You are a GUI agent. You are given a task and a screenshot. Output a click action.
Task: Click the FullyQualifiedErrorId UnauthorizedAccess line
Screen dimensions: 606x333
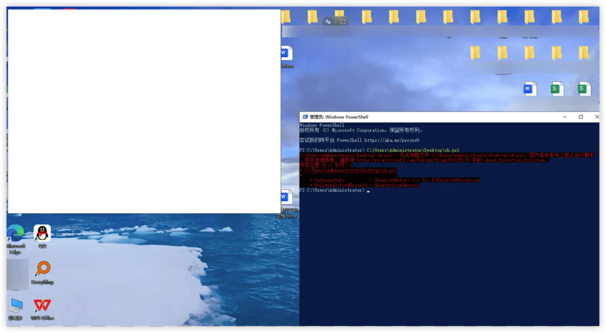(364, 185)
